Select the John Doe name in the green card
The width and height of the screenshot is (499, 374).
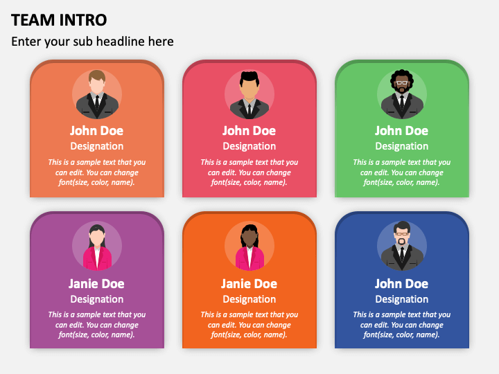click(x=401, y=131)
